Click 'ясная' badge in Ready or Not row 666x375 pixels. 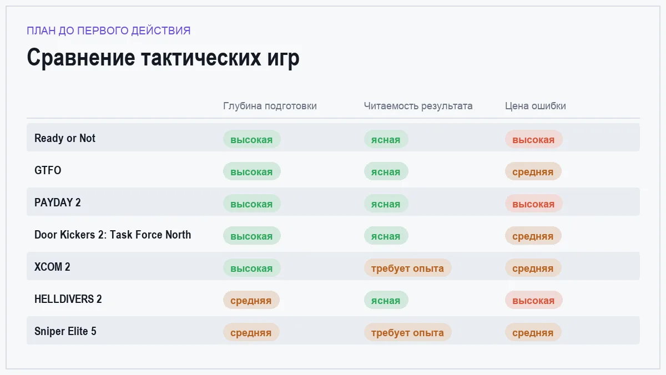pos(386,139)
